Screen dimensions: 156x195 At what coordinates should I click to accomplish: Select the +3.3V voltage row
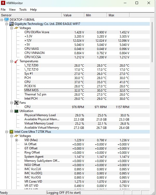(87, 36)
